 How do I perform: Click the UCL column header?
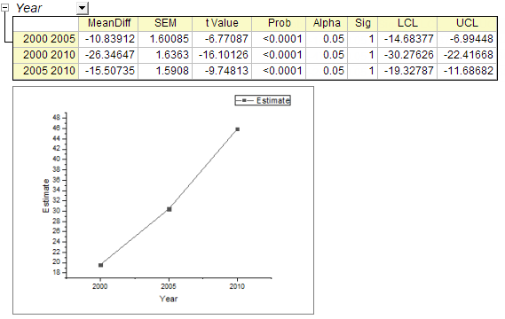click(x=467, y=23)
